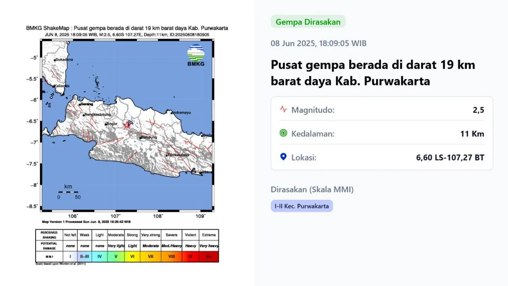Click the MMI X+ dark red legend cell
Screen dimensions: 508x286
click(x=209, y=257)
